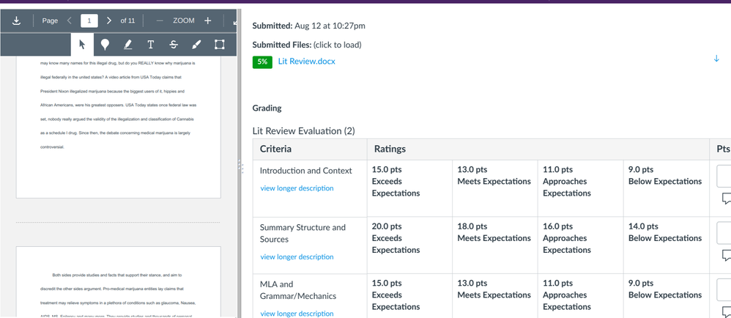Click the 'ZOOM' label in toolbar

(x=184, y=21)
